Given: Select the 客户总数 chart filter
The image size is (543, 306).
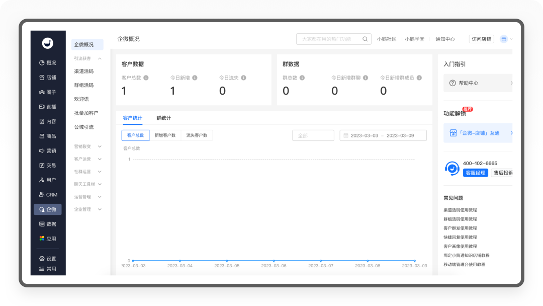Looking at the screenshot, I should point(135,135).
